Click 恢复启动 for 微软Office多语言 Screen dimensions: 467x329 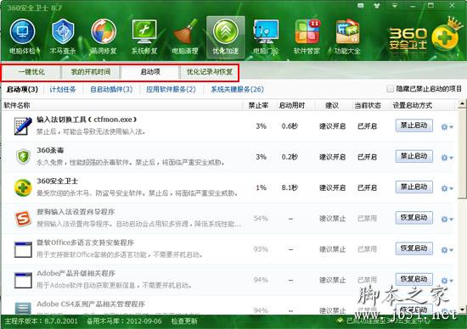tap(414, 248)
